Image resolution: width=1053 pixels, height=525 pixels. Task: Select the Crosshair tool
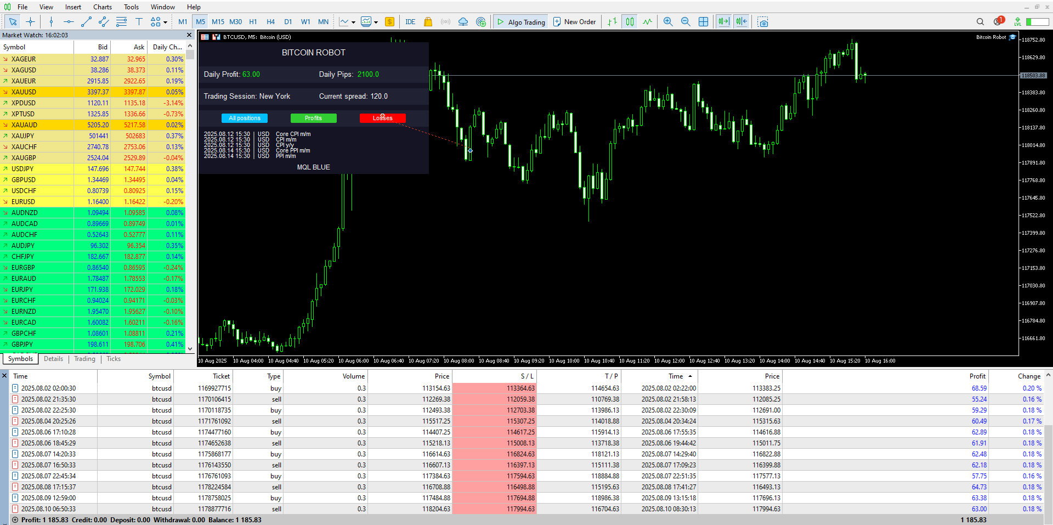[31, 21]
